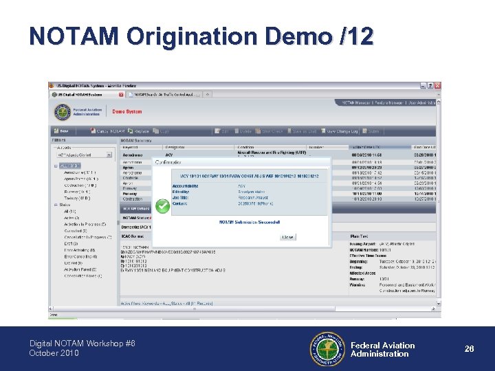Select Activation Failed status filter
Viewport: 495px width, 371px height.
coord(80,269)
